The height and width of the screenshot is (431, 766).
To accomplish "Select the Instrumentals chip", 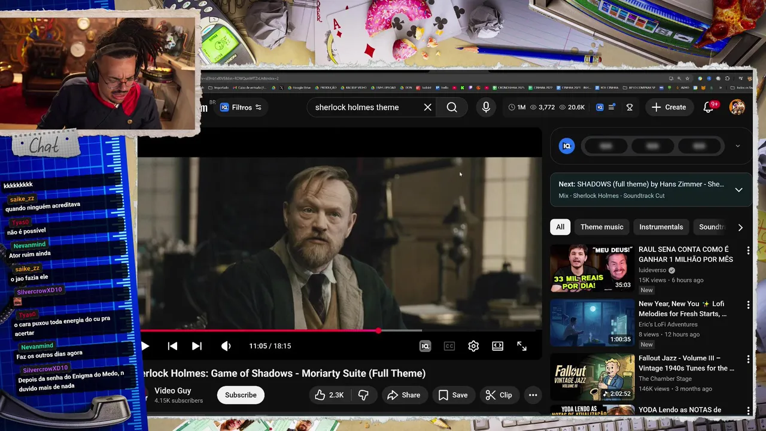I will [x=661, y=227].
